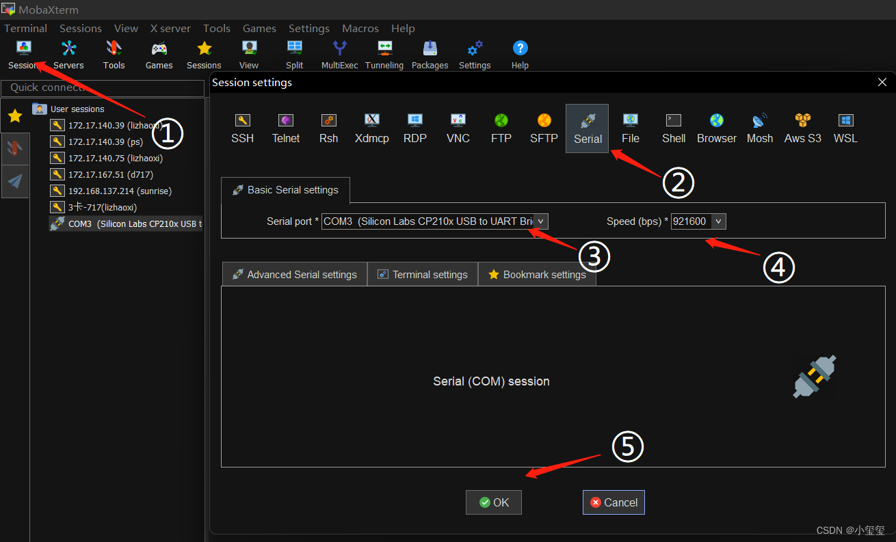Image resolution: width=896 pixels, height=542 pixels.
Task: Open the Session toolbar button
Action: pyautogui.click(x=24, y=55)
